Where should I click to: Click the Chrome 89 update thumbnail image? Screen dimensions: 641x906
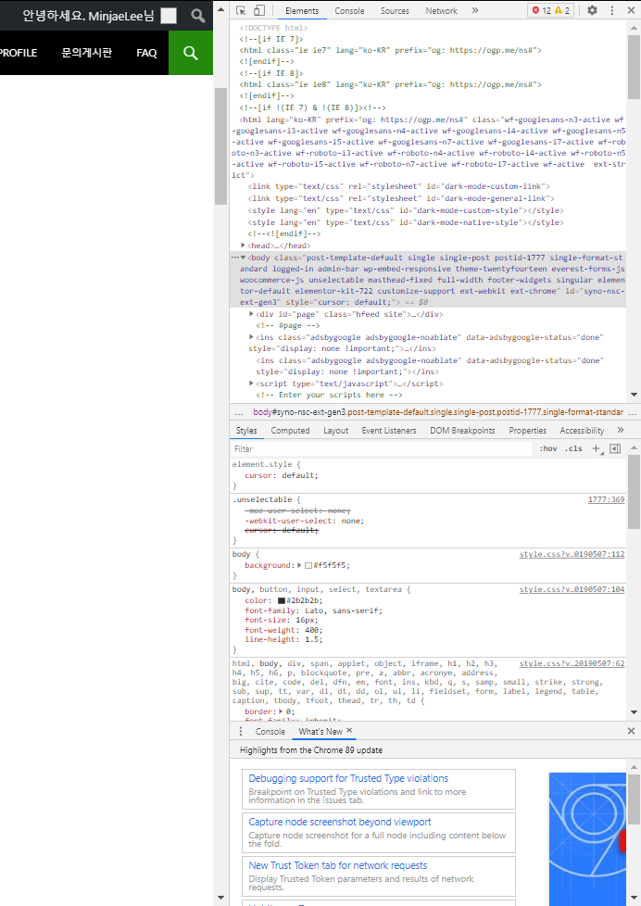[x=587, y=839]
